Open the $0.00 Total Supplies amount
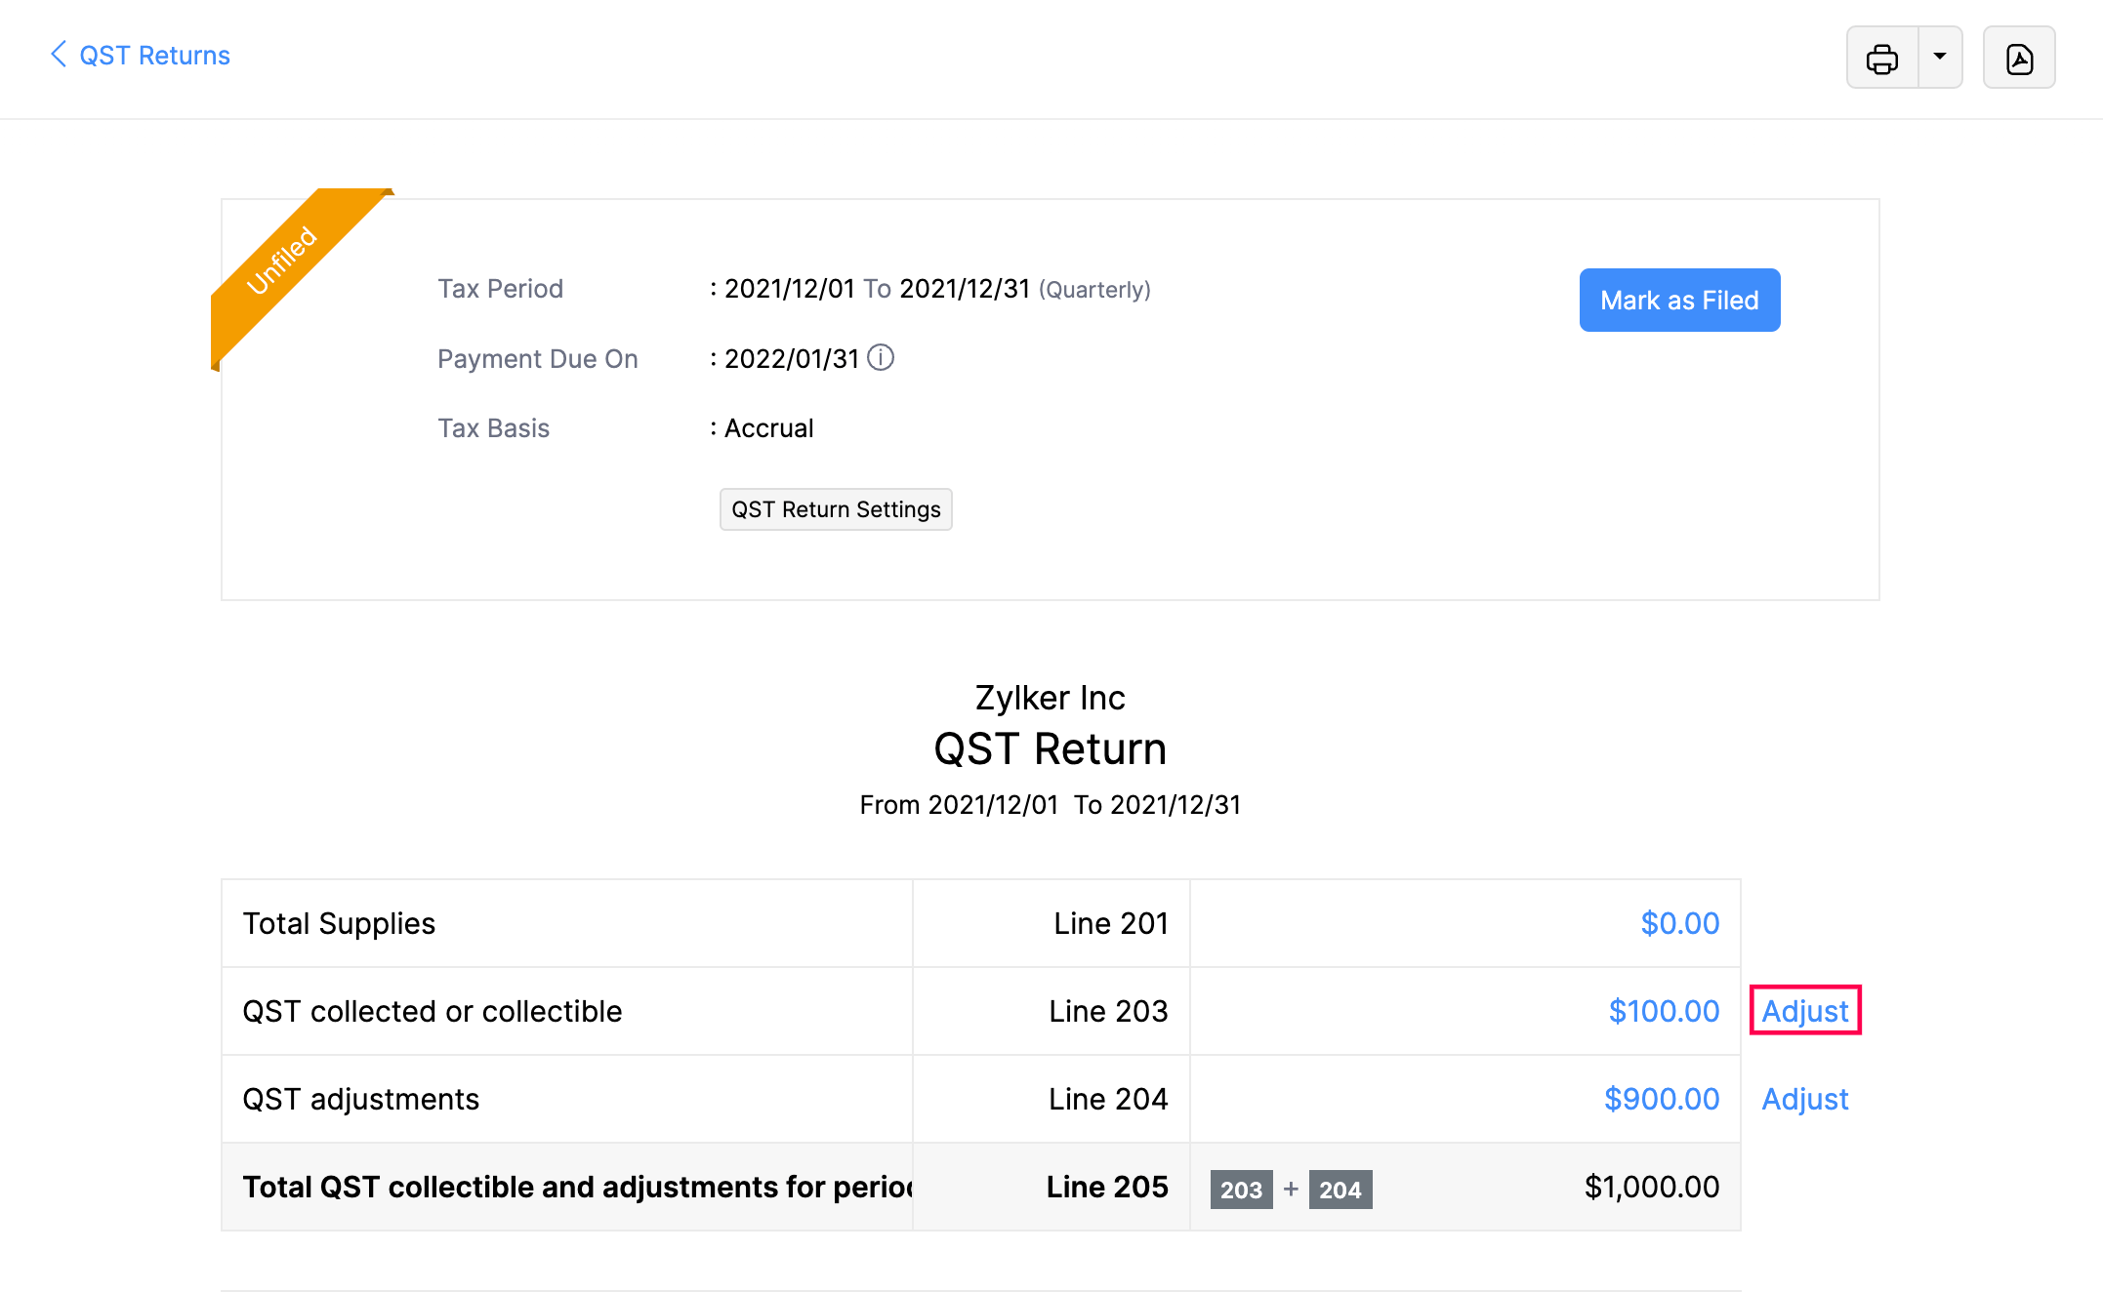Image resolution: width=2103 pixels, height=1292 pixels. click(1679, 923)
